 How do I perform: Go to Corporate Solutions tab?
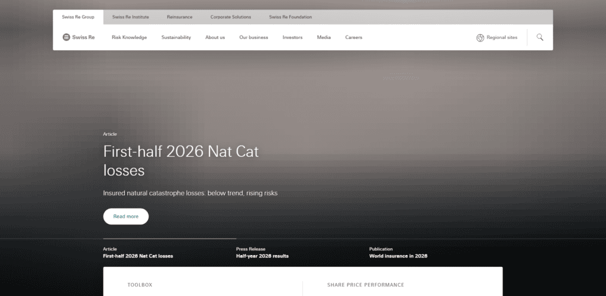tap(231, 17)
